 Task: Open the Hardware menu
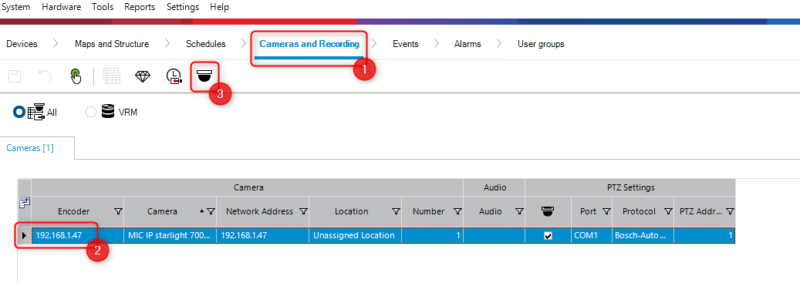click(x=60, y=7)
